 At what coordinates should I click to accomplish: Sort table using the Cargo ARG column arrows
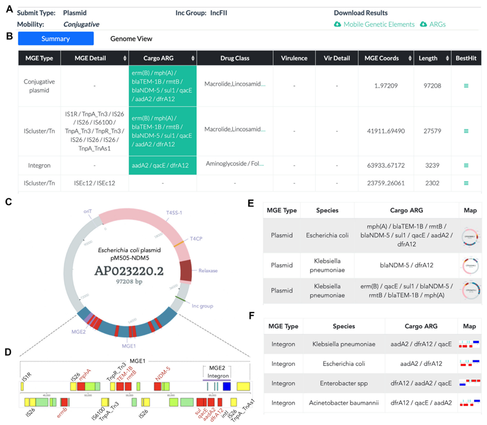point(193,58)
